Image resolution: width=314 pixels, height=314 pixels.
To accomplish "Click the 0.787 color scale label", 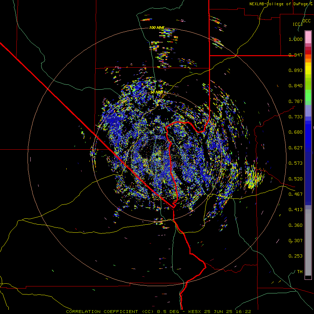I will pyautogui.click(x=296, y=101).
